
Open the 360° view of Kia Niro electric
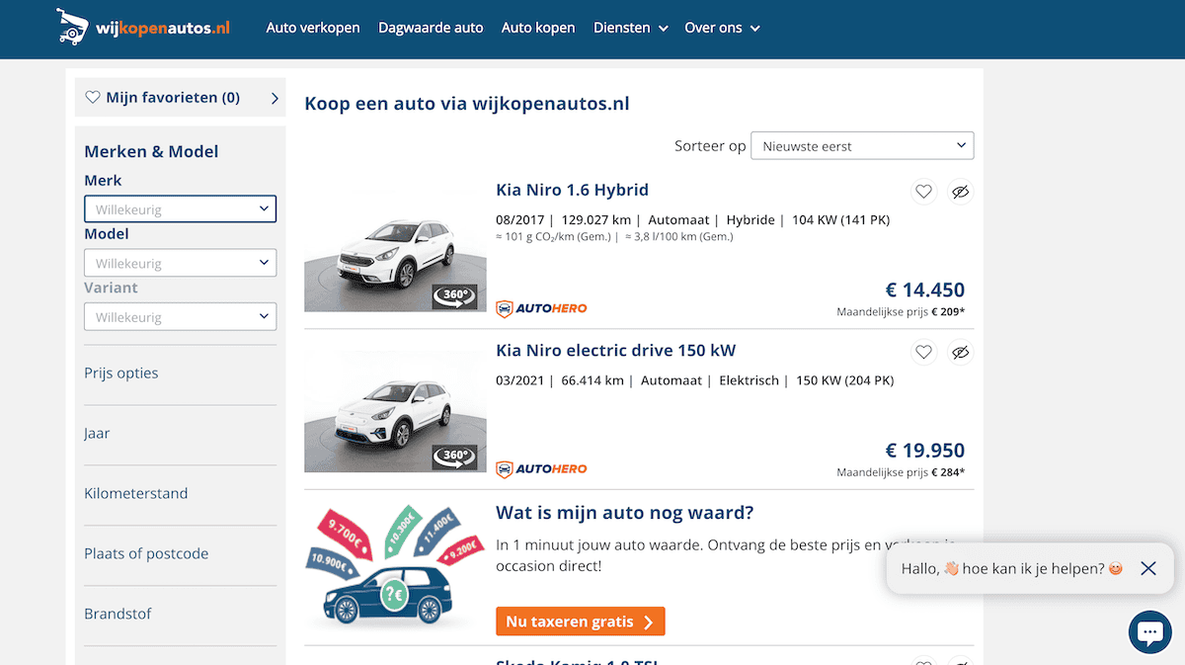point(454,457)
